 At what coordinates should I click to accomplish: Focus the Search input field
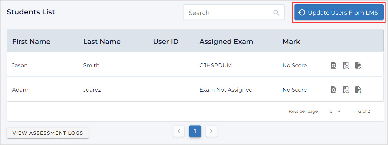[228, 13]
